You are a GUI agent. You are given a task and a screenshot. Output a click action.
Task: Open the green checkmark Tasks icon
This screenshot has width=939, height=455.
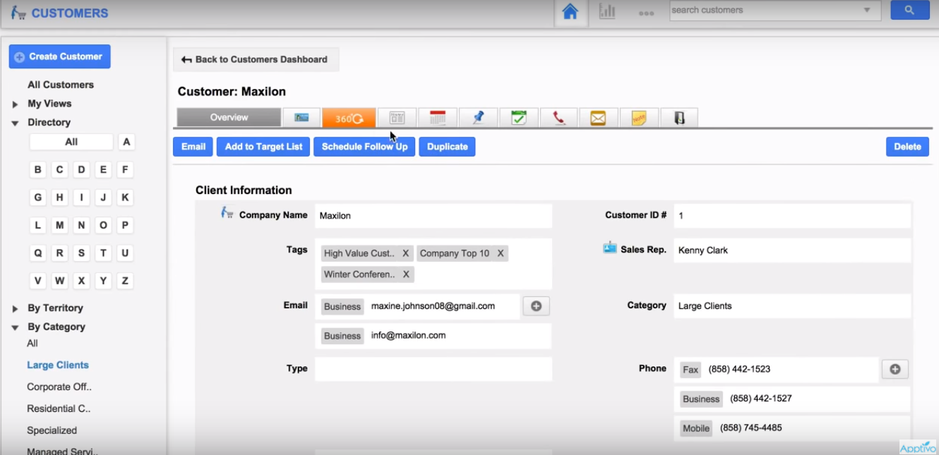click(519, 117)
